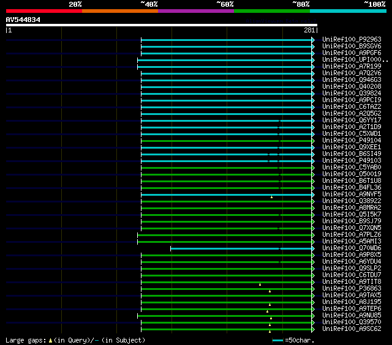Image resolution: width=392 pixels, height=345 pixels.
Task: Click the UniRef100_P36863 label
Action: tap(352, 289)
